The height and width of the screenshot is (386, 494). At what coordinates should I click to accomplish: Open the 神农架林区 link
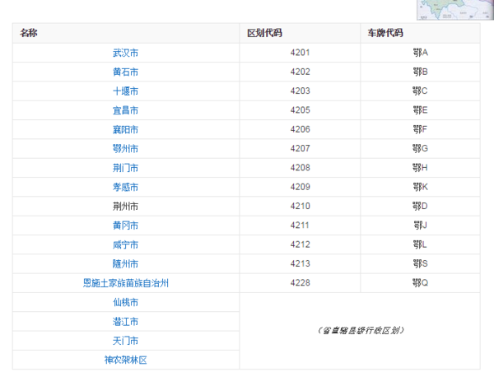(x=125, y=360)
